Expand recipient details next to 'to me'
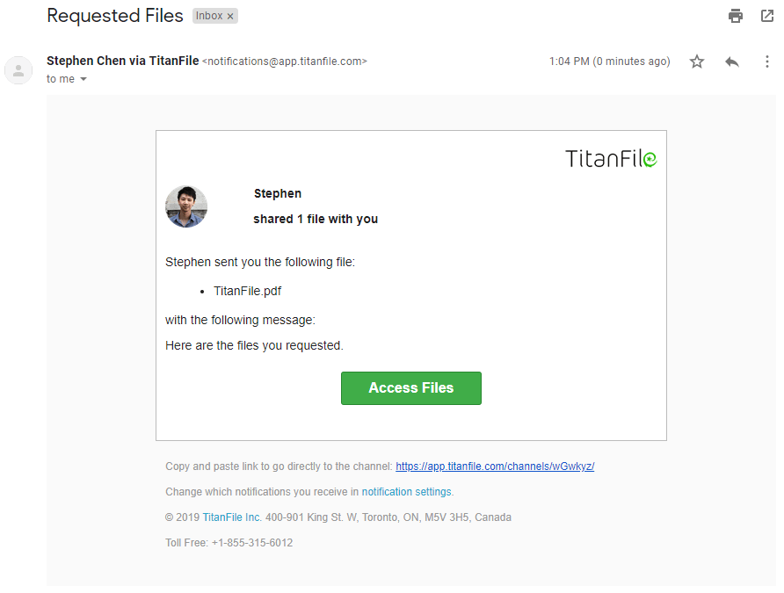 (83, 79)
